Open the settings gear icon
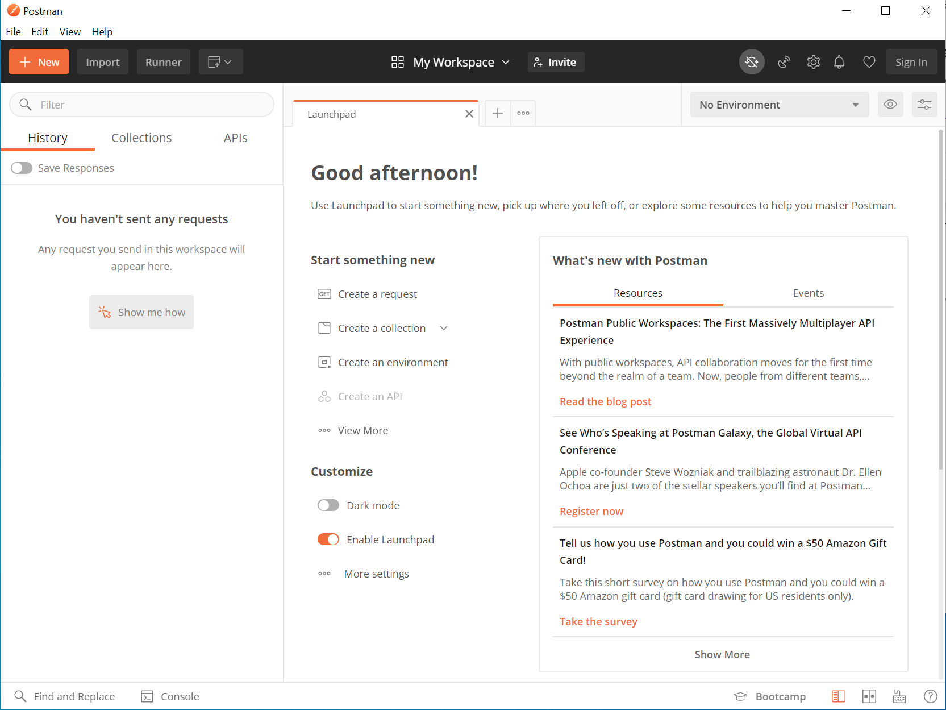Image resolution: width=946 pixels, height=710 pixels. coord(814,62)
